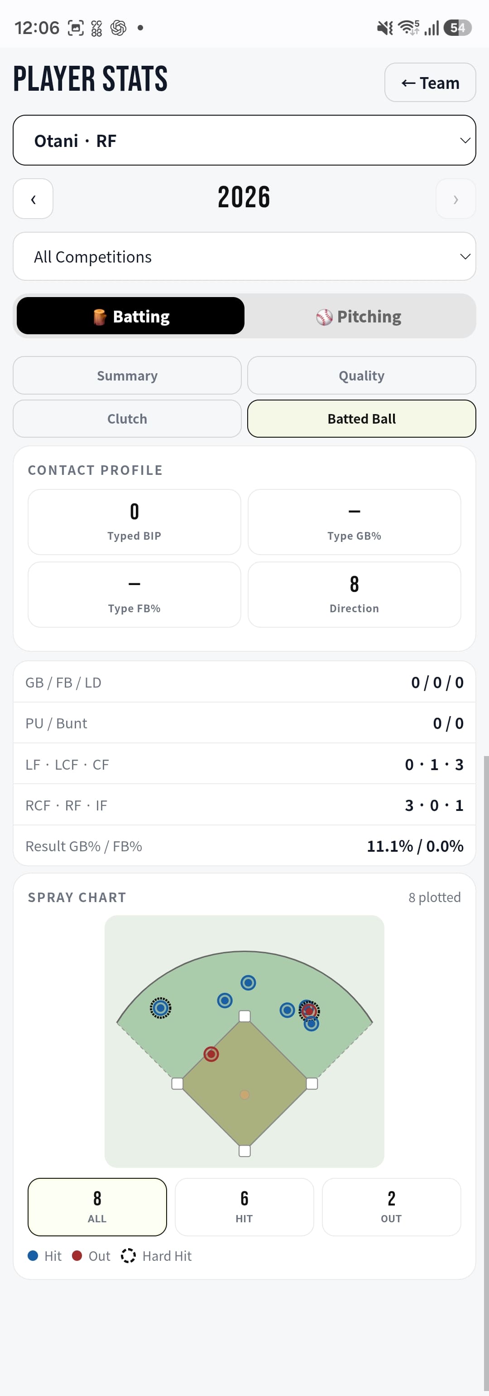Expand the All Competitions dropdown
The height and width of the screenshot is (1396, 489).
(244, 256)
